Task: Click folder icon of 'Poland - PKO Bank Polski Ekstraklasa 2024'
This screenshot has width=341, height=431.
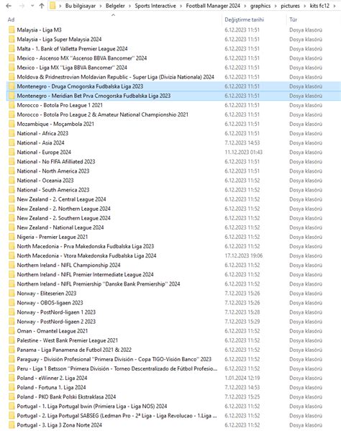Action: [x=12, y=396]
